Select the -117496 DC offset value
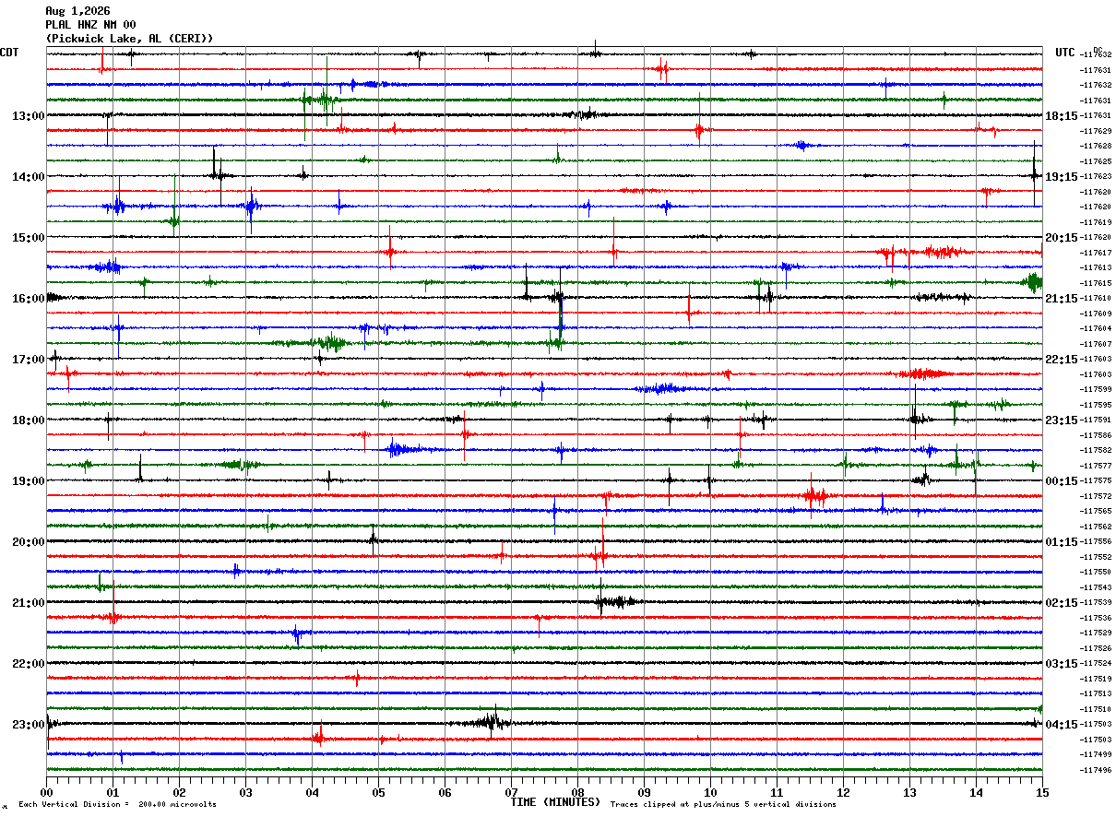 coord(1096,770)
